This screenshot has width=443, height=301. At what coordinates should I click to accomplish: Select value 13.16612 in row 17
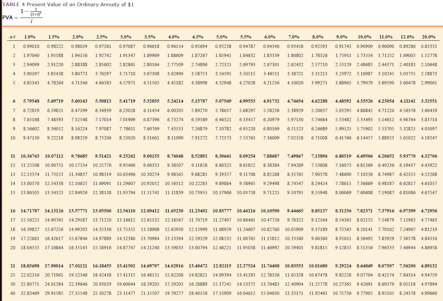pos(126,220)
